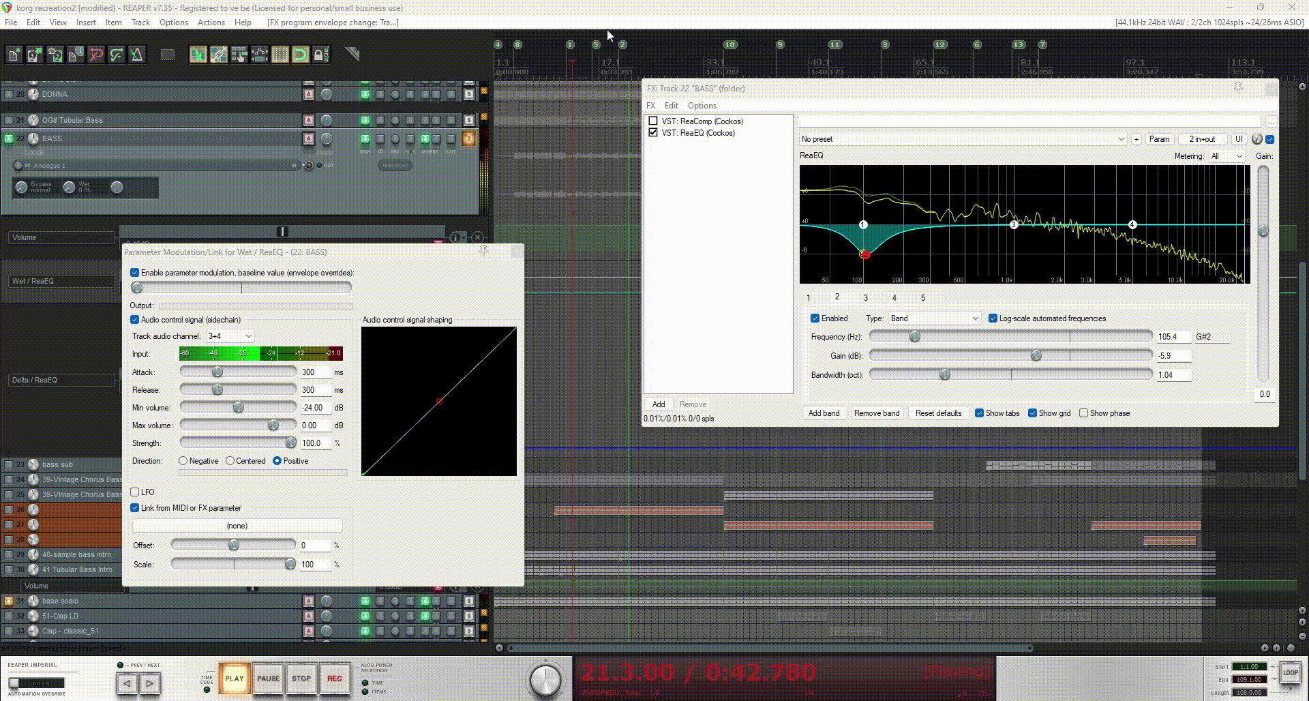Solo the BASS track 22
Screen dimensions: 1309x701
(469, 139)
